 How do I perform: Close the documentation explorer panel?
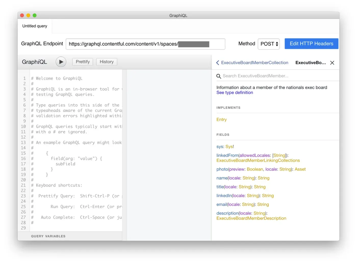[332, 63]
